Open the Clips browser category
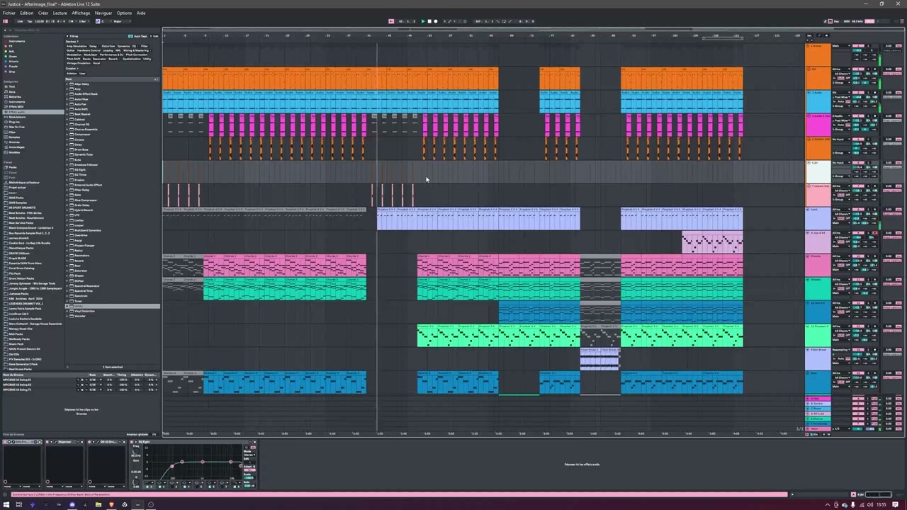Viewport: 907px width, 510px height. 12,132
